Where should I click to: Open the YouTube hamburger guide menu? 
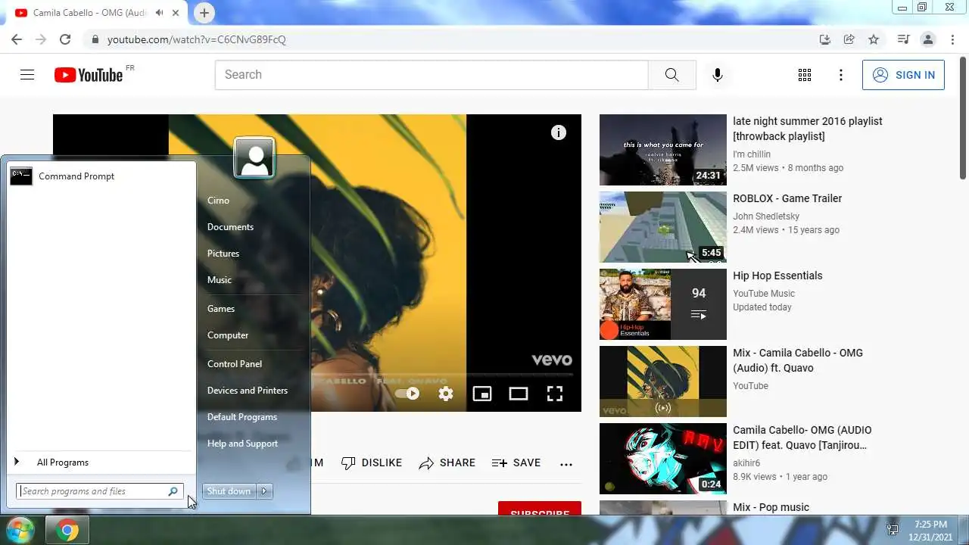coord(27,75)
